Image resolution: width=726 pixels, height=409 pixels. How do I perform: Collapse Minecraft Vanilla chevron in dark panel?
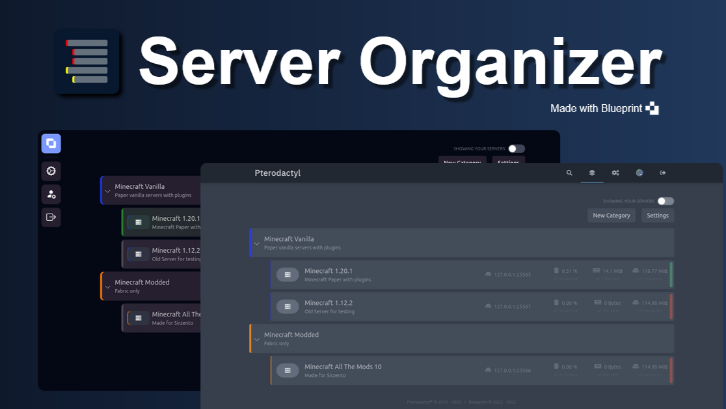108,190
